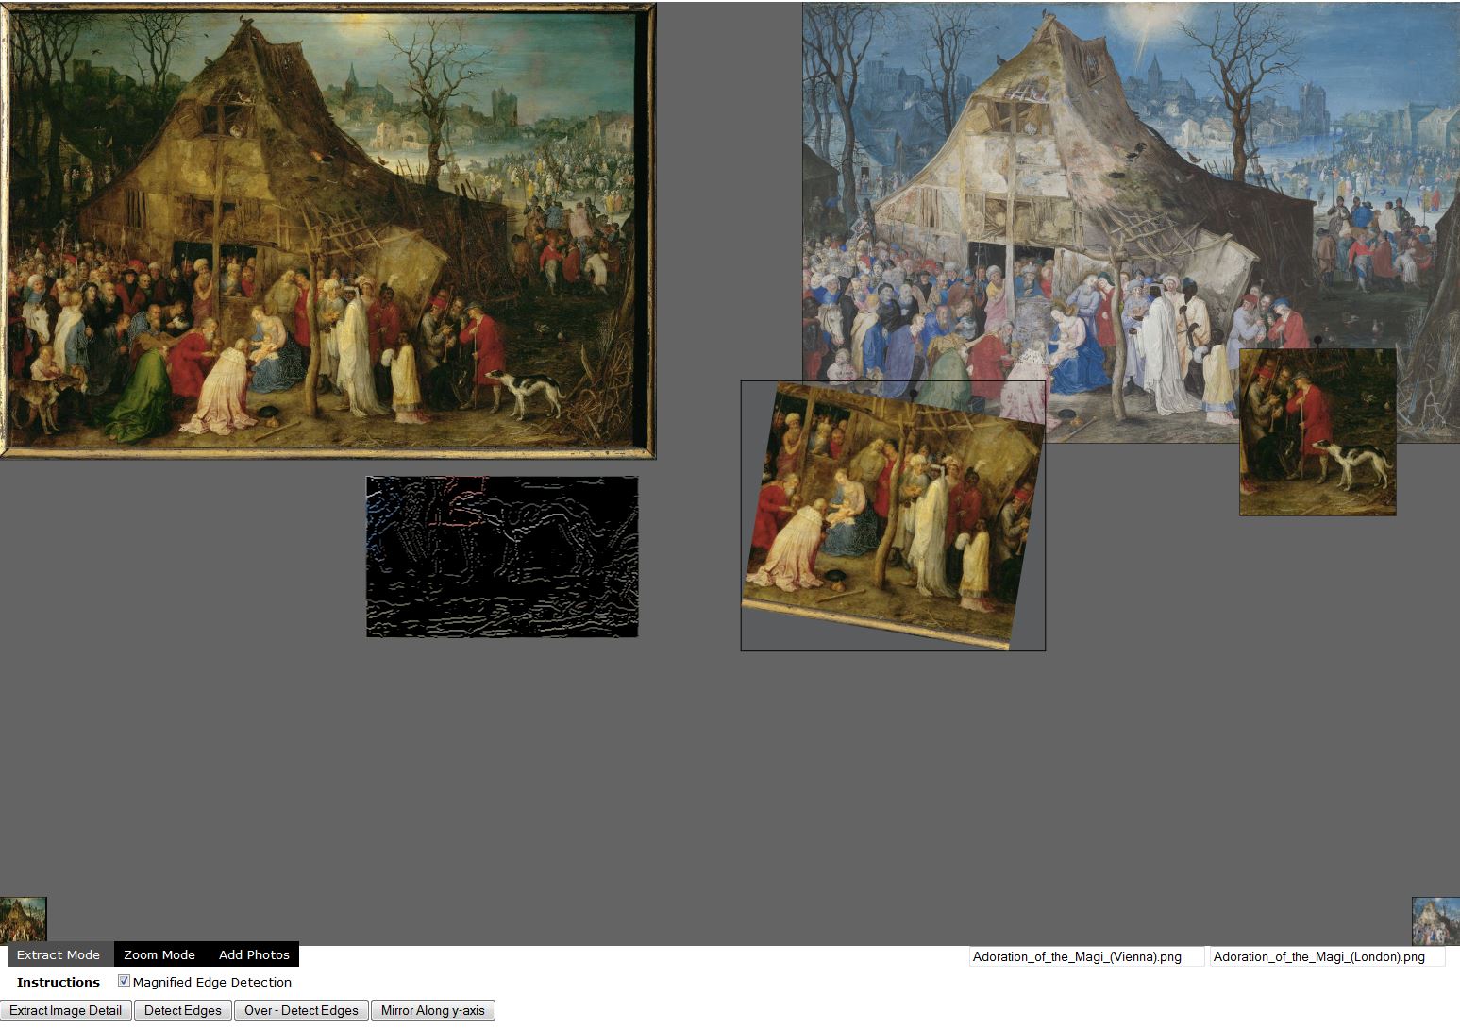The image size is (1460, 1030).
Task: Apply Mirror Along y-axis
Action: click(x=432, y=1010)
